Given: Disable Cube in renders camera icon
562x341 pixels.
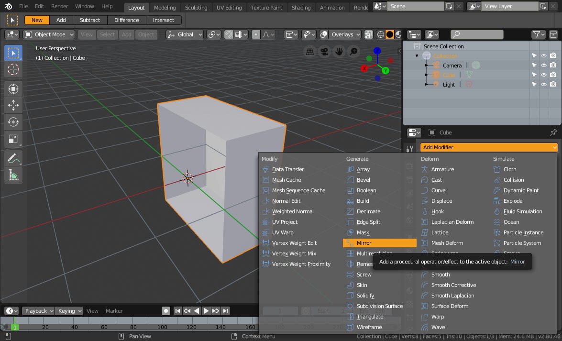Looking at the screenshot, I should [553, 75].
